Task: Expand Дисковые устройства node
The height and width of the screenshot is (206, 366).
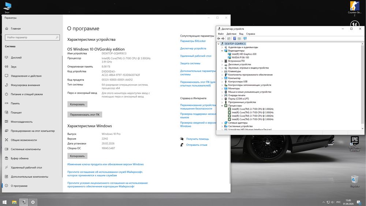Action: (222, 65)
